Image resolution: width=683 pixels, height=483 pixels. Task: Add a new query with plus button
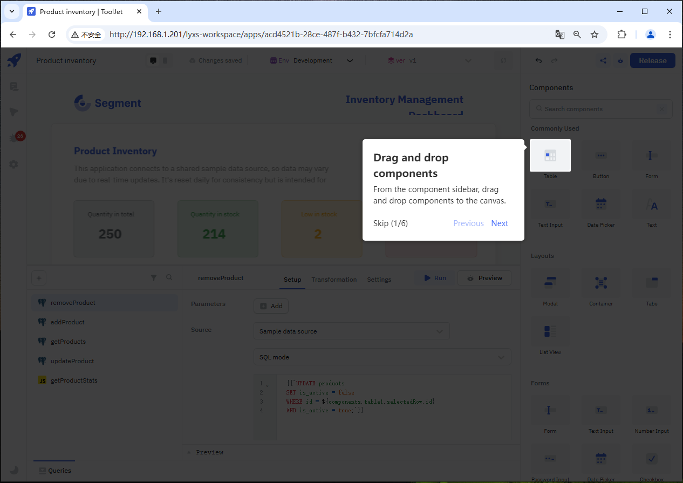click(x=38, y=278)
